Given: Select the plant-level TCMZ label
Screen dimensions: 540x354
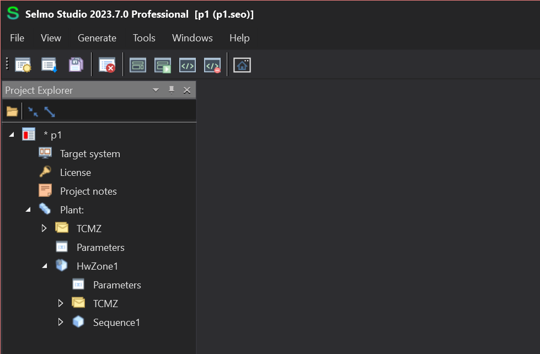Looking at the screenshot, I should [89, 229].
